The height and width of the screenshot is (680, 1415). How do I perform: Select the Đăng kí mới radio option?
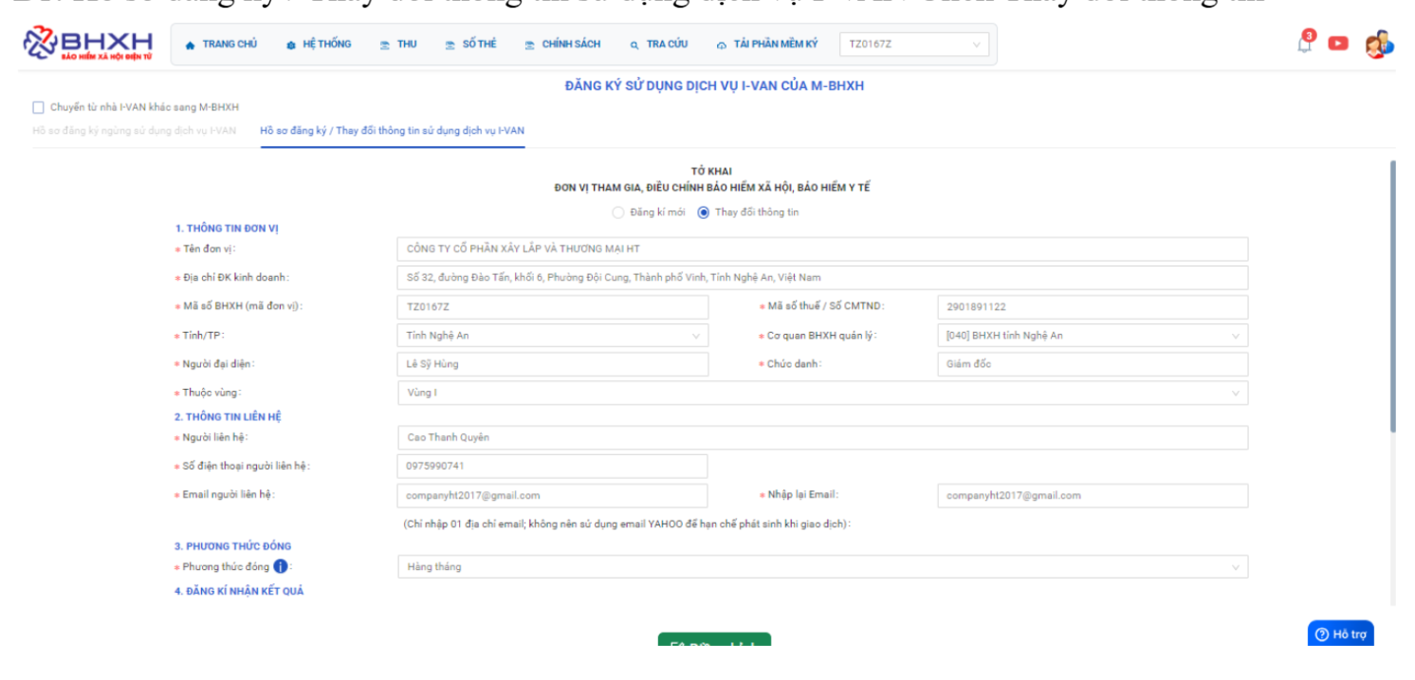point(618,212)
